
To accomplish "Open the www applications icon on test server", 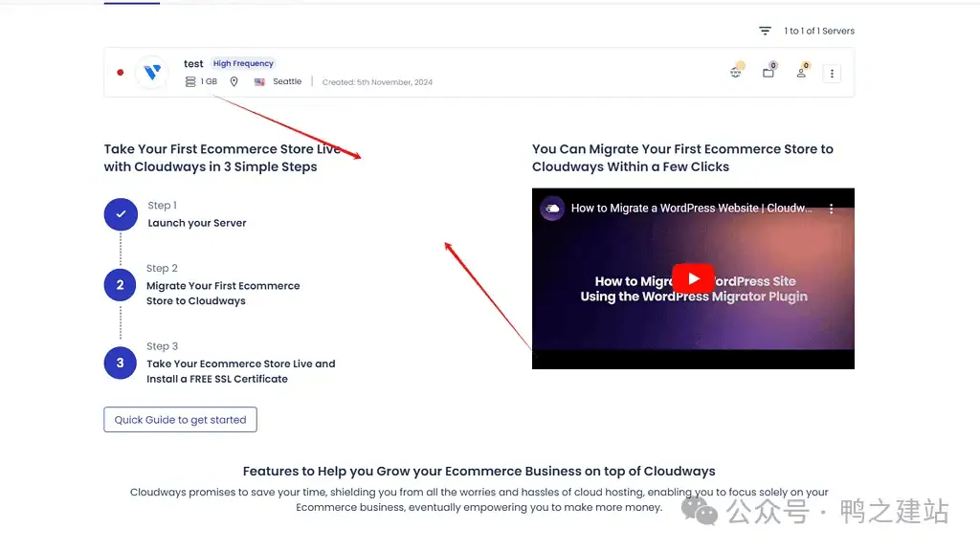I will pyautogui.click(x=736, y=71).
